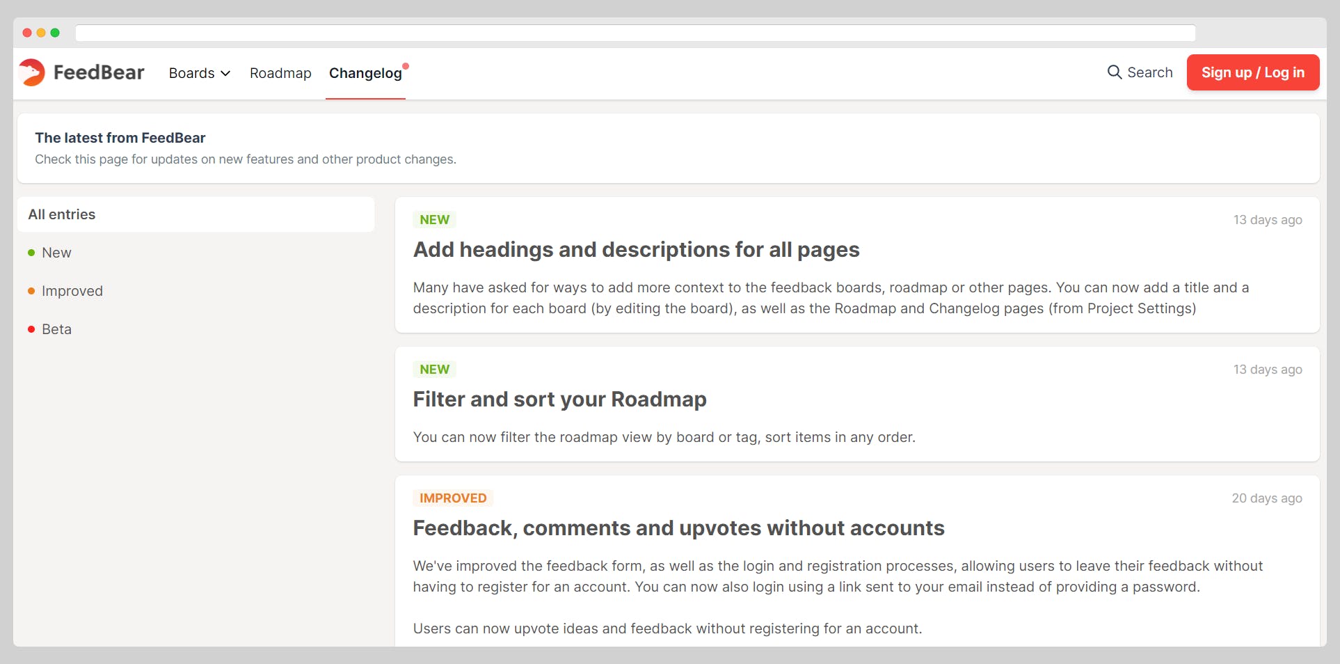Click '13 days ago' on Roadmap filter entry

[x=1268, y=370]
